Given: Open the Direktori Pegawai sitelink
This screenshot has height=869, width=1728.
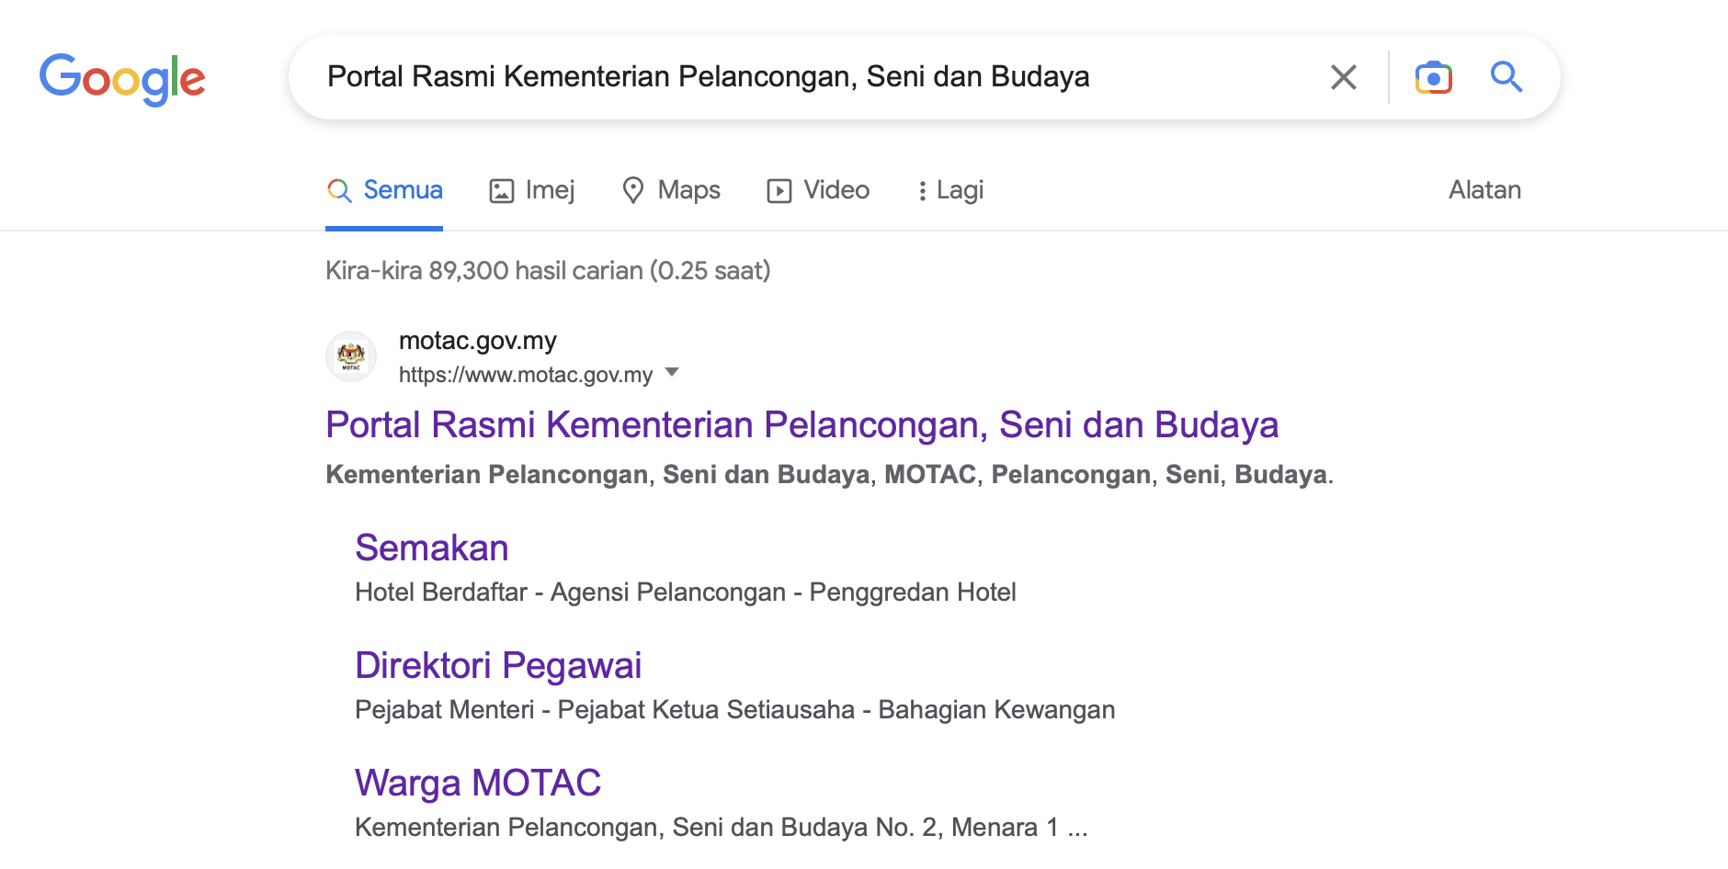Looking at the screenshot, I should pos(497,666).
